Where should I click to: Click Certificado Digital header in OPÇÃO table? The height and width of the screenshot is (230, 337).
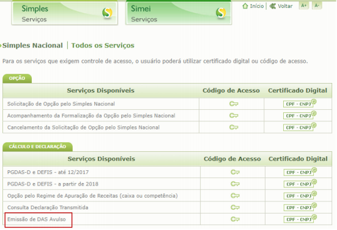[297, 91]
